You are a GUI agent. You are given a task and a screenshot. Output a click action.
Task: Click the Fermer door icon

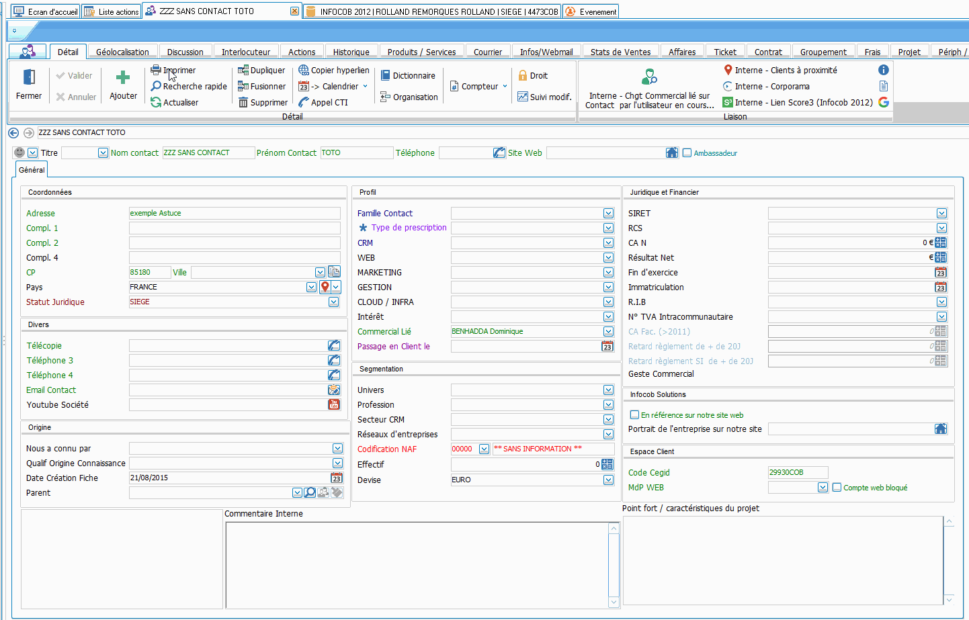[29, 77]
